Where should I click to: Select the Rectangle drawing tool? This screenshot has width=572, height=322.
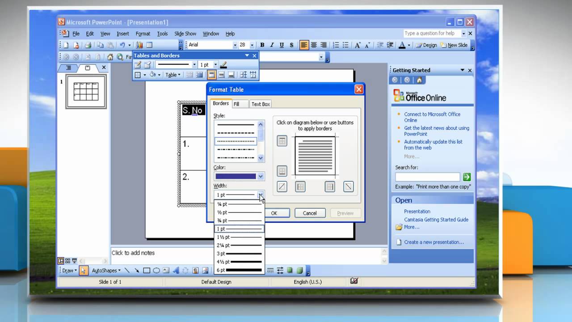click(147, 271)
